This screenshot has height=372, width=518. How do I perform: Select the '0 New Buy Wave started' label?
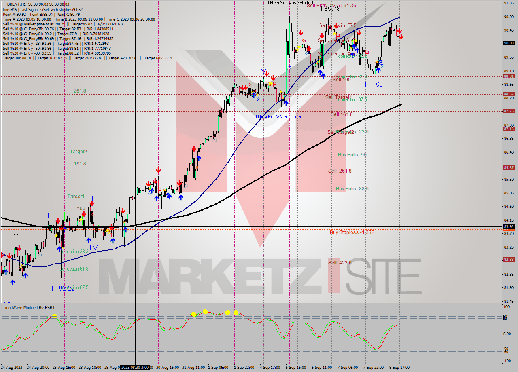tap(278, 117)
